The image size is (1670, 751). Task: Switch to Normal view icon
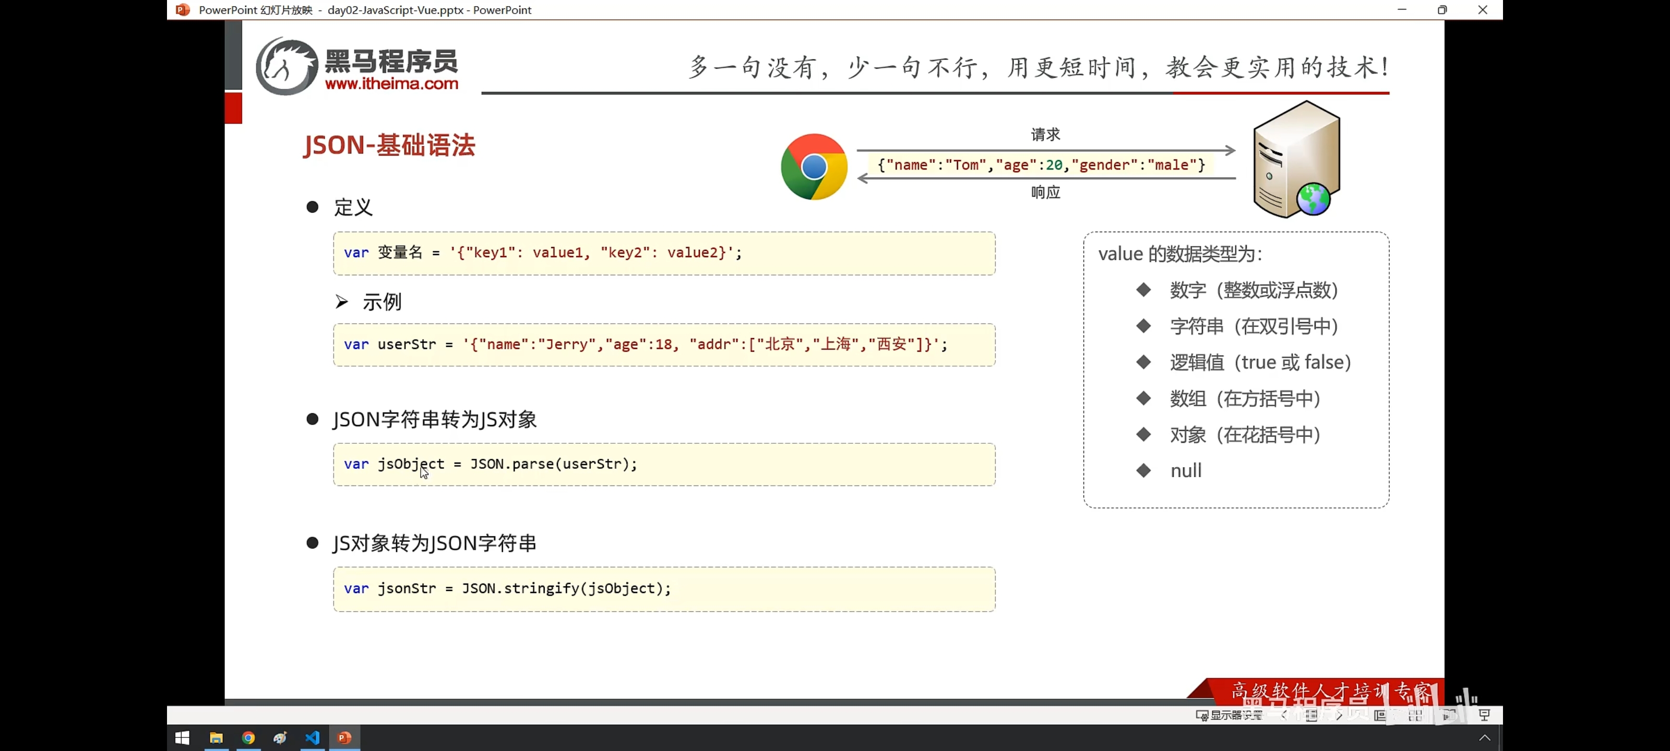pyautogui.click(x=1380, y=716)
